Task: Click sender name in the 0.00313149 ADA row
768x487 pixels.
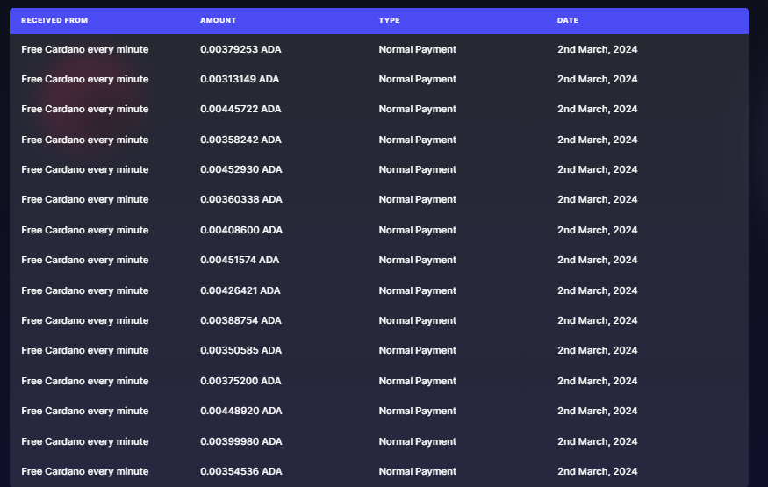Action: coord(85,79)
